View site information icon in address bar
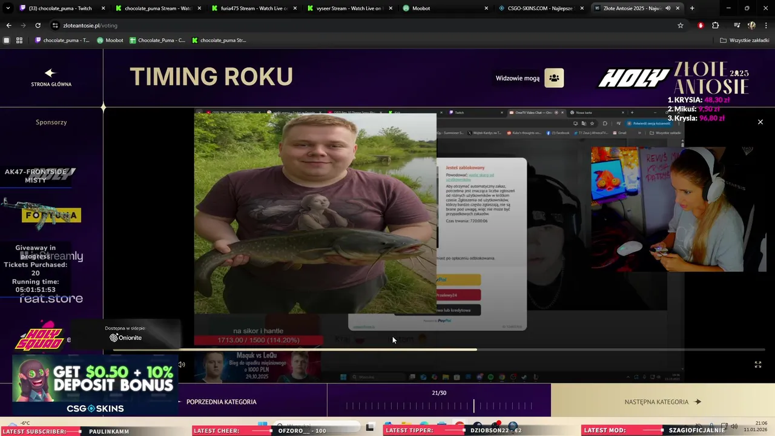Viewport: 775px width, 436px height. 55,25
